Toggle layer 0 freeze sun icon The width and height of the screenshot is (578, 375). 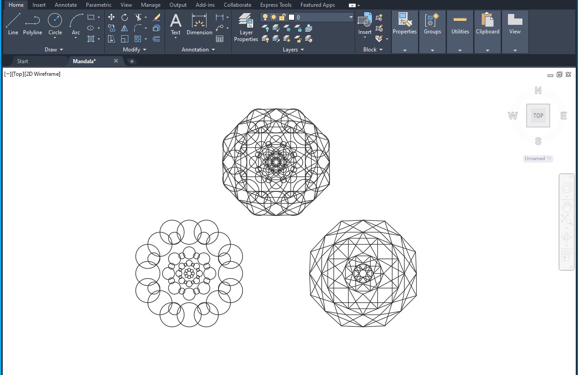[x=273, y=17]
